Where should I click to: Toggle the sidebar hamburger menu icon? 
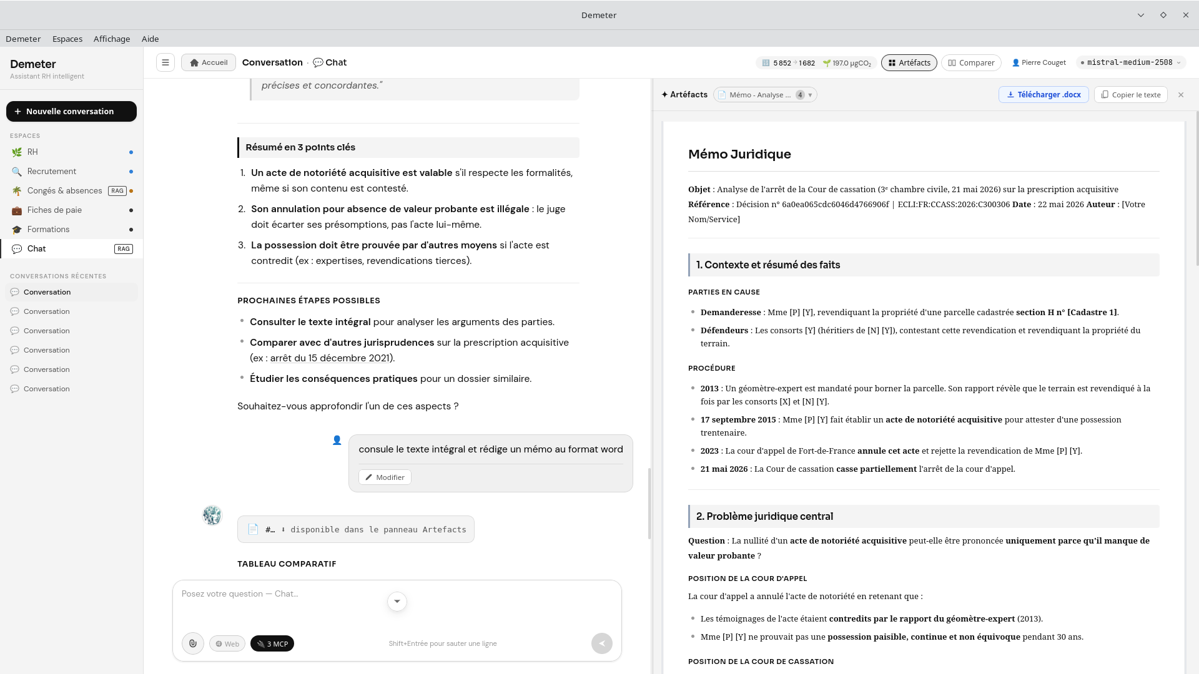(x=165, y=62)
